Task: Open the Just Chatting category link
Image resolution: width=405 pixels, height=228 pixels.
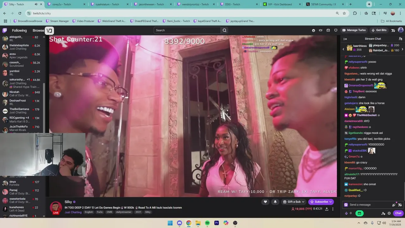Action: tap(73, 212)
